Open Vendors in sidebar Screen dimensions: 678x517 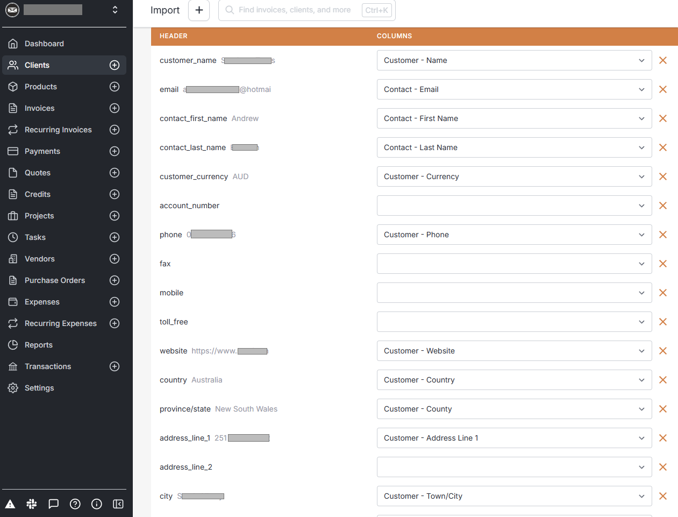[x=39, y=259]
